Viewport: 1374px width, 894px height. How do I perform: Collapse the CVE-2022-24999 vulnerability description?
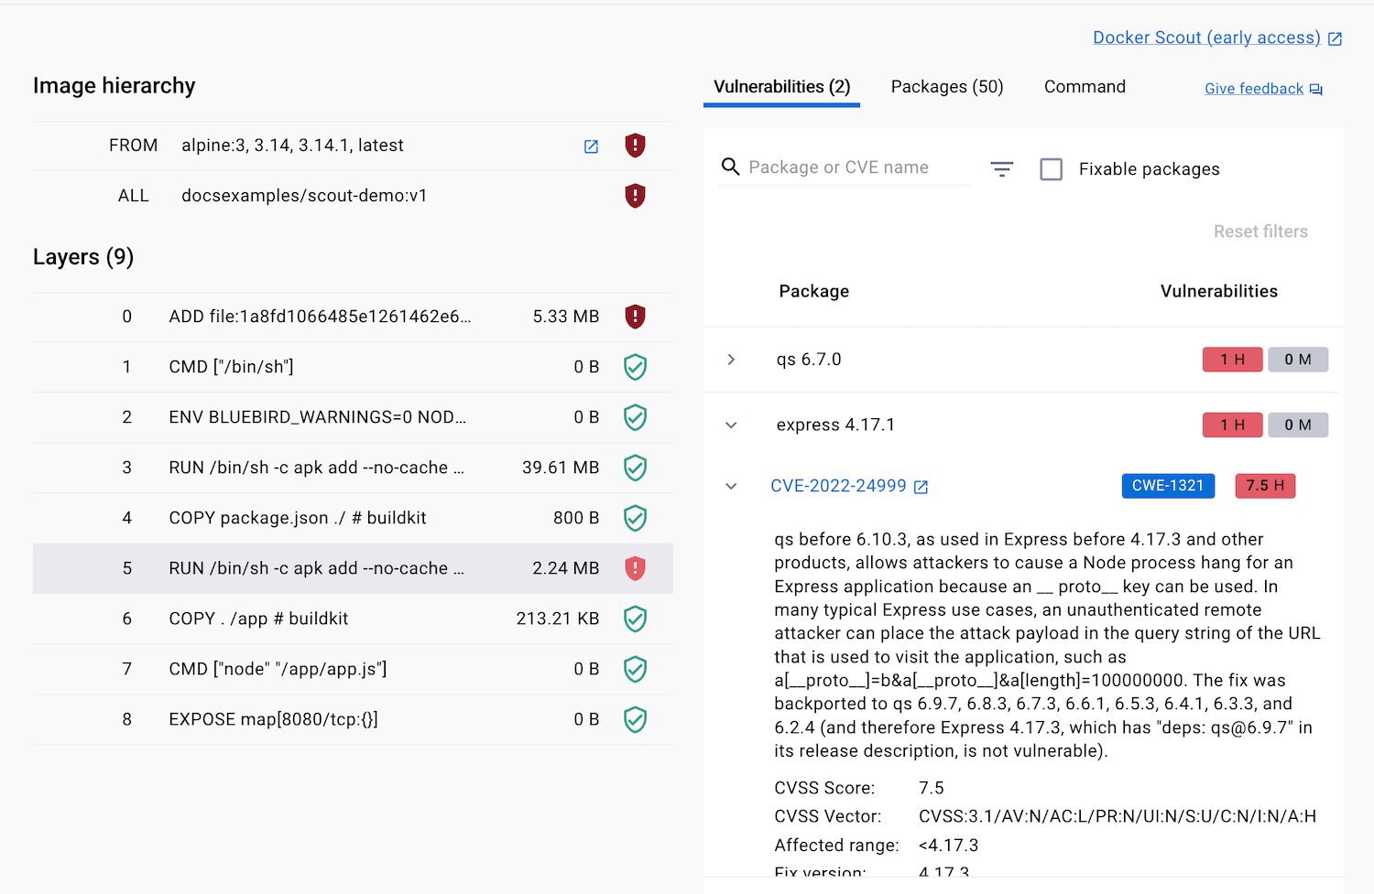click(x=730, y=486)
